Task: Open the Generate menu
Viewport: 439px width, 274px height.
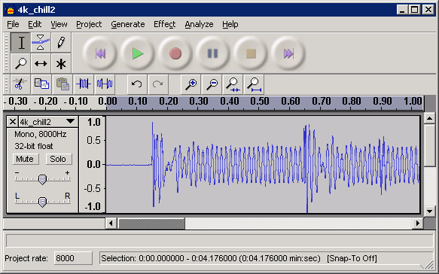Action: (x=128, y=24)
